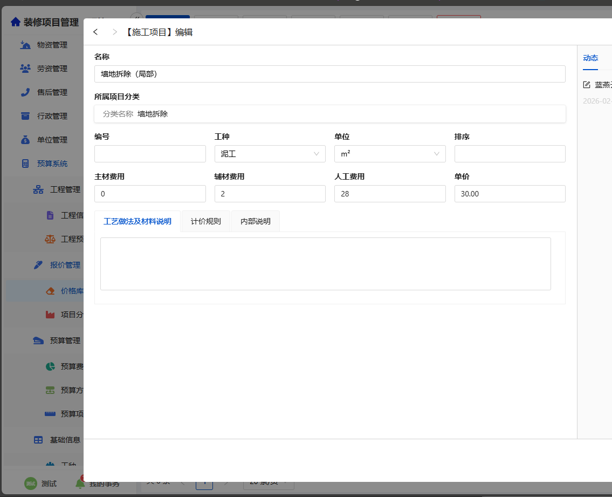The image size is (612, 497).
Task: Click the 编号 input field
Action: (150, 154)
